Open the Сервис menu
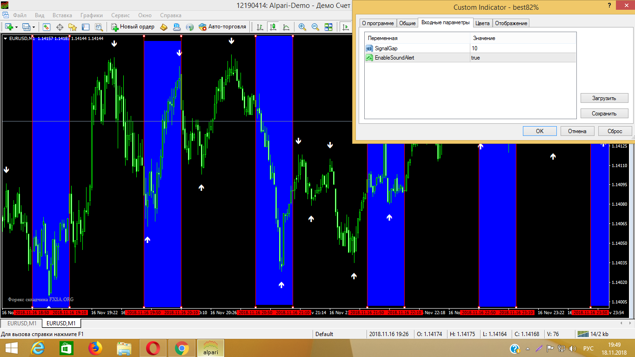 tap(120, 15)
